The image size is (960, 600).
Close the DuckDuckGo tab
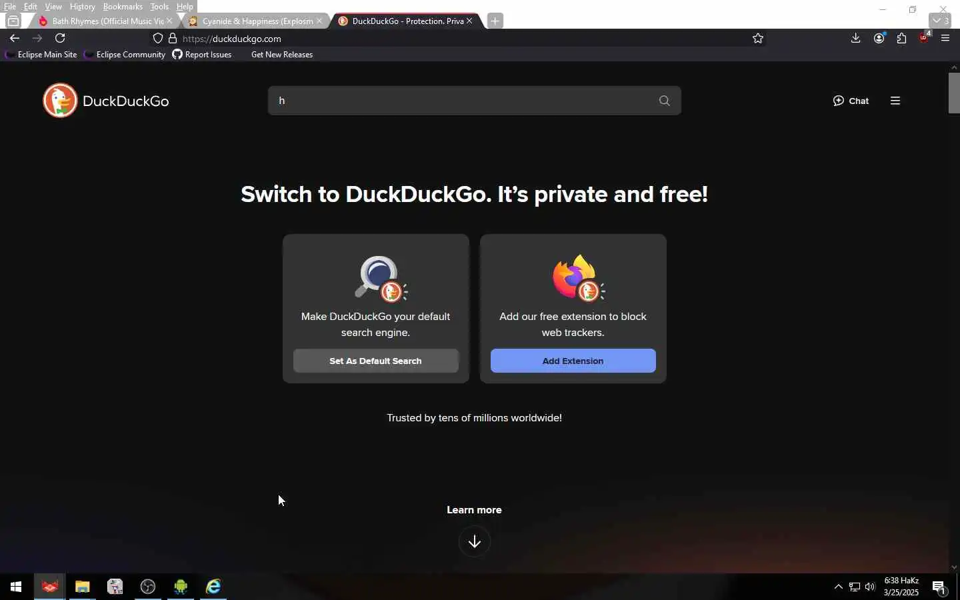tap(469, 21)
